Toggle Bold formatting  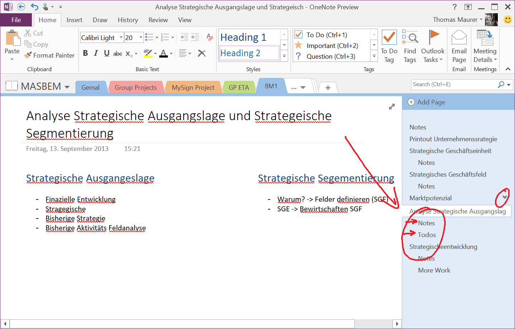pyautogui.click(x=85, y=53)
